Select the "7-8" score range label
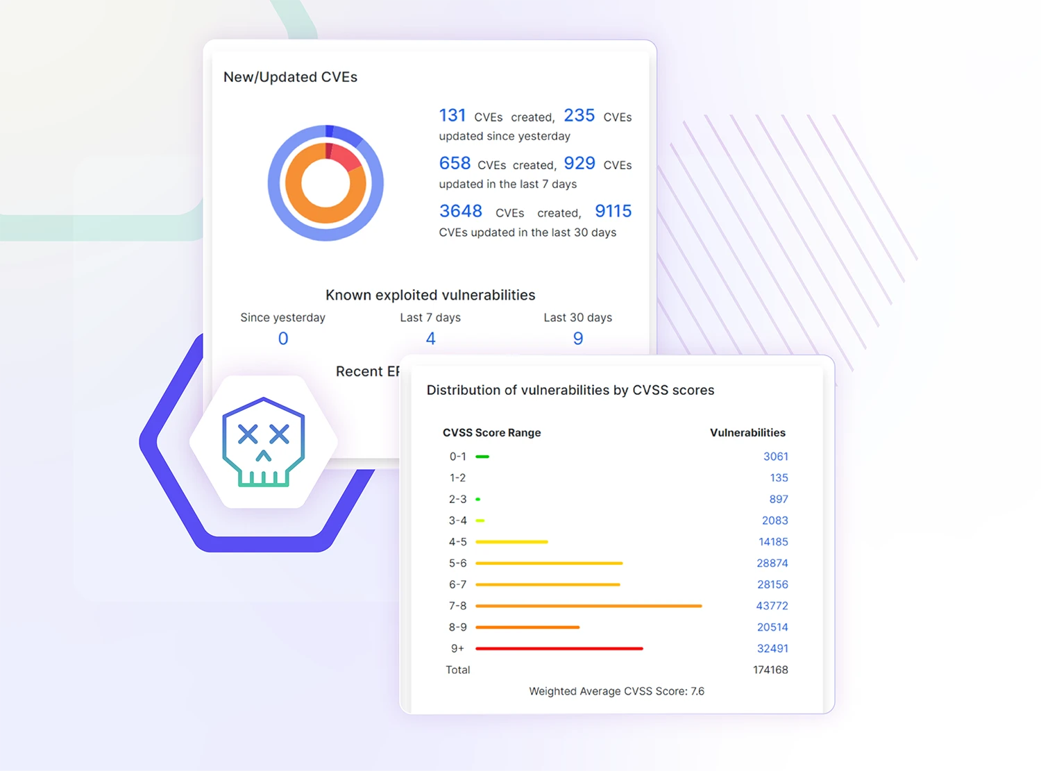1041x771 pixels. tap(458, 606)
